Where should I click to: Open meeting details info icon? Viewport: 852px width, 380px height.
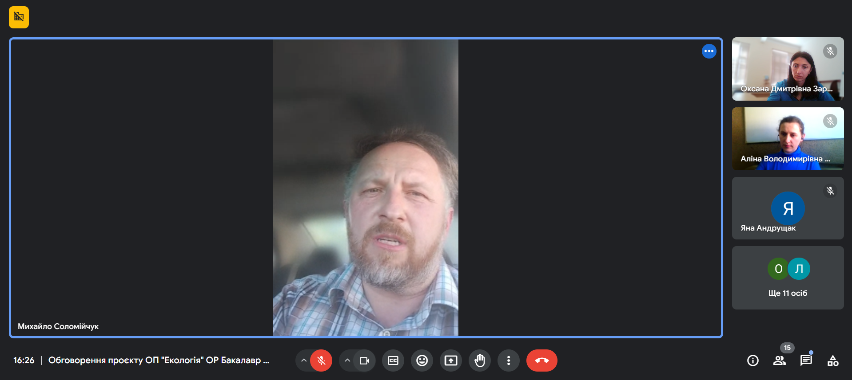[x=753, y=360]
